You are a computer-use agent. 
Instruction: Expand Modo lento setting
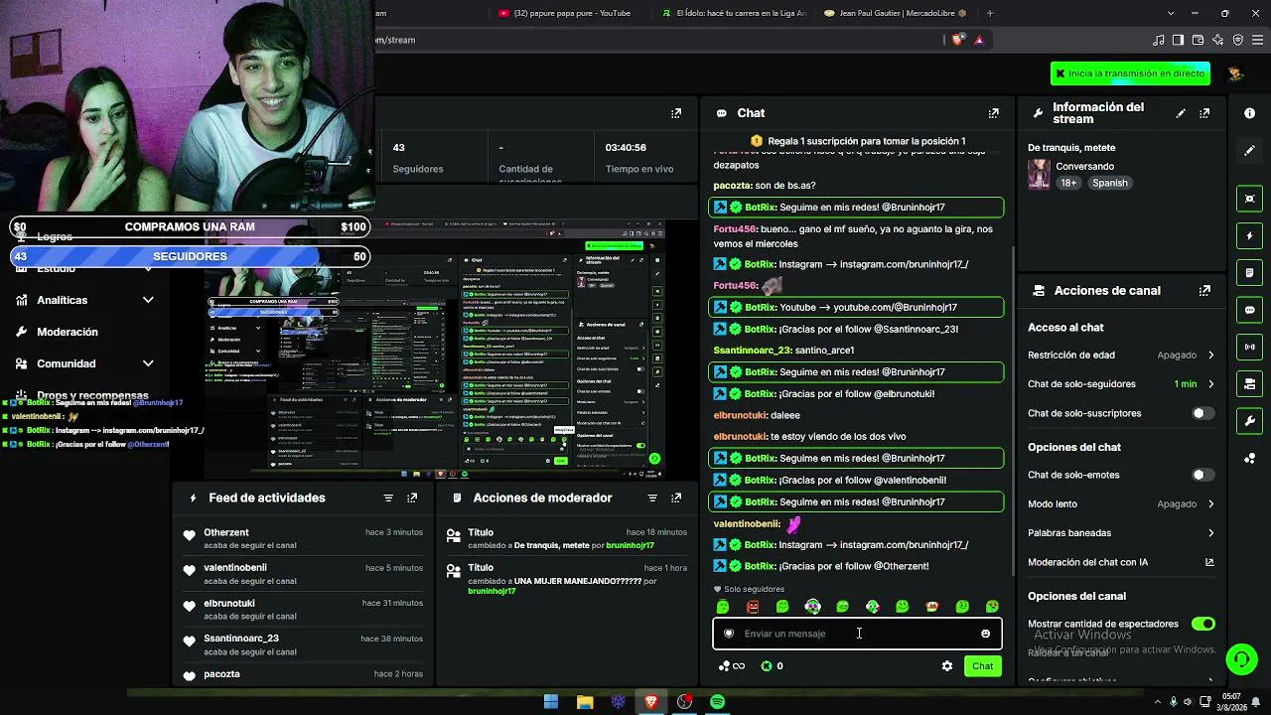[x=1121, y=504]
